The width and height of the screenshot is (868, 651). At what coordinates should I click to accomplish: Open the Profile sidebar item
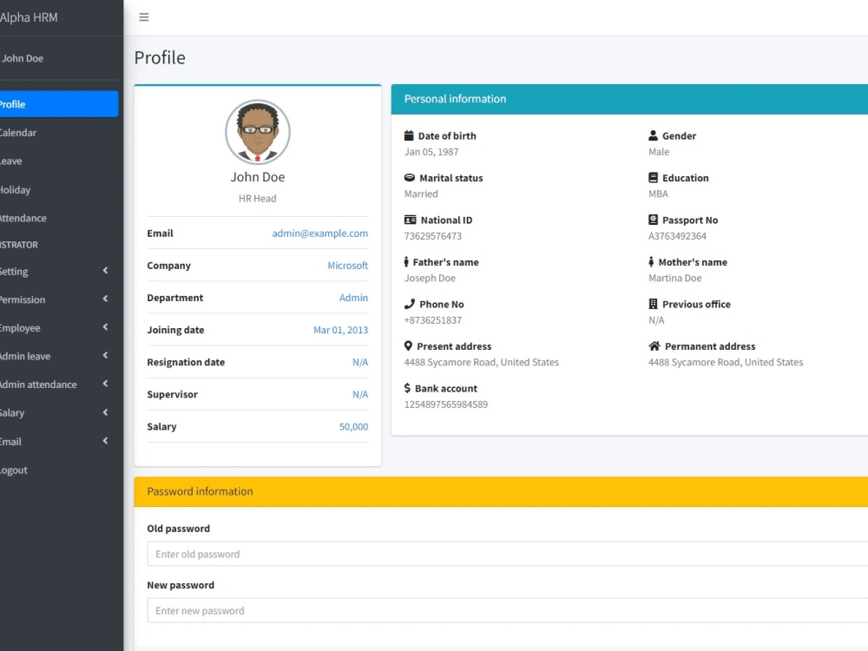[x=58, y=104]
